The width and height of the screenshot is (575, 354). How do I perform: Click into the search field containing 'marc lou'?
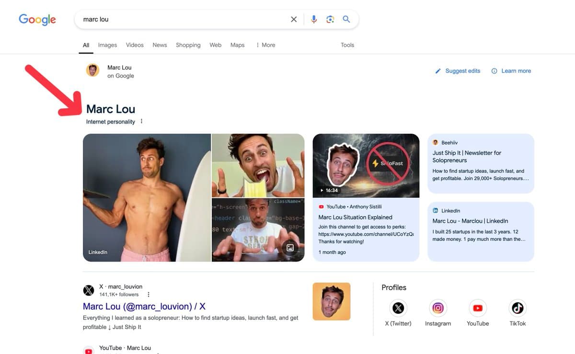coord(182,20)
